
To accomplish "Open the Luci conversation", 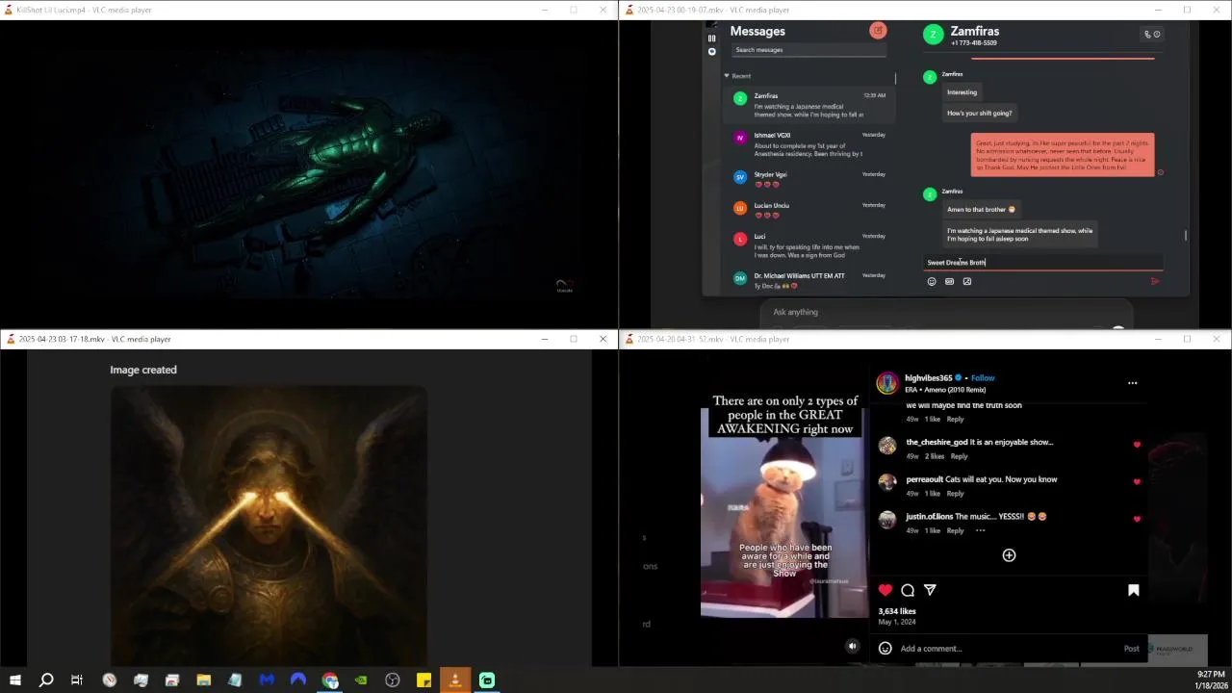I will [809, 244].
